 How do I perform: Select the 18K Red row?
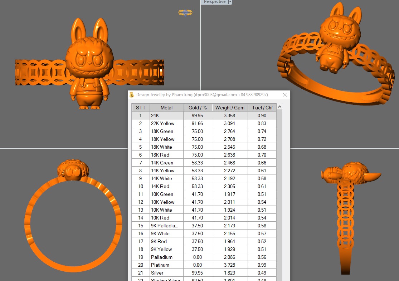[204, 155]
